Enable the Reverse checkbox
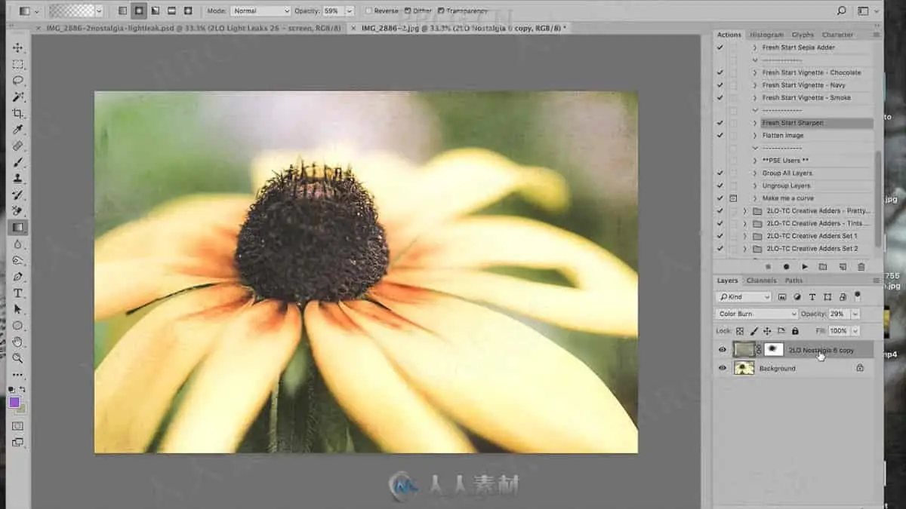 368,11
